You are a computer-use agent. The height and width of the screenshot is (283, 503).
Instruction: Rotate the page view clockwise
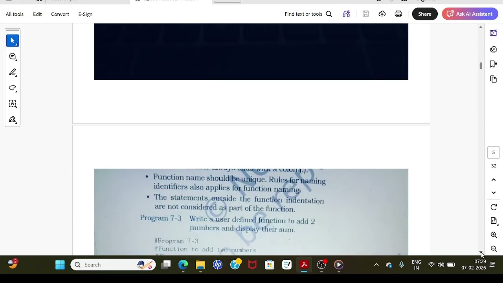(x=494, y=207)
